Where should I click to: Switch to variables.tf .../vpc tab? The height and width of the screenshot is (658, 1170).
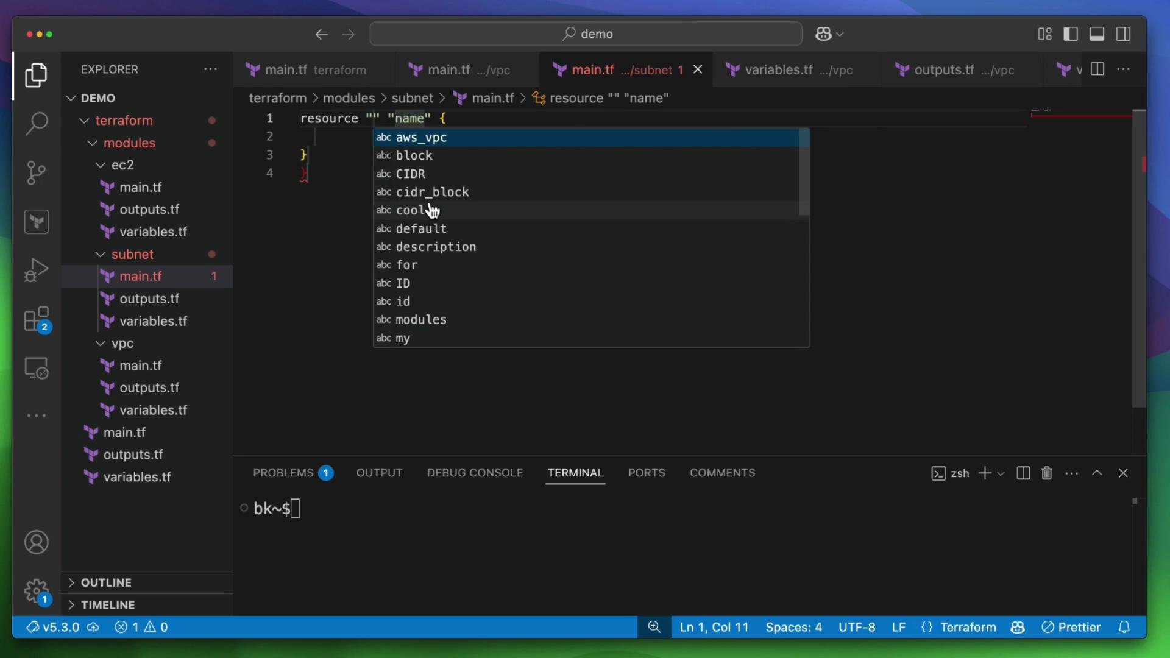[x=796, y=69]
